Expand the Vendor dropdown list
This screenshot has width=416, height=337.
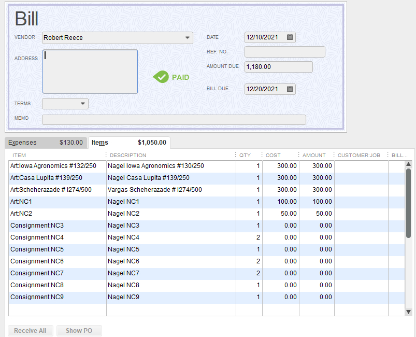pyautogui.click(x=187, y=38)
